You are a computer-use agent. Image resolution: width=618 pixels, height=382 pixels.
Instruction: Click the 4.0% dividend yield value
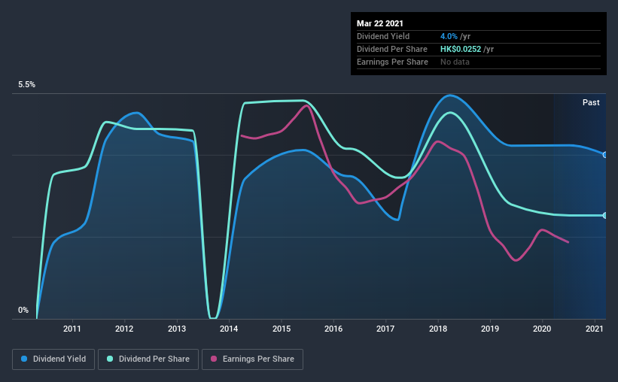coord(449,36)
